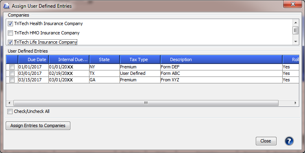Click the NY state cell
Screen dimensions: 305x153
click(105, 67)
